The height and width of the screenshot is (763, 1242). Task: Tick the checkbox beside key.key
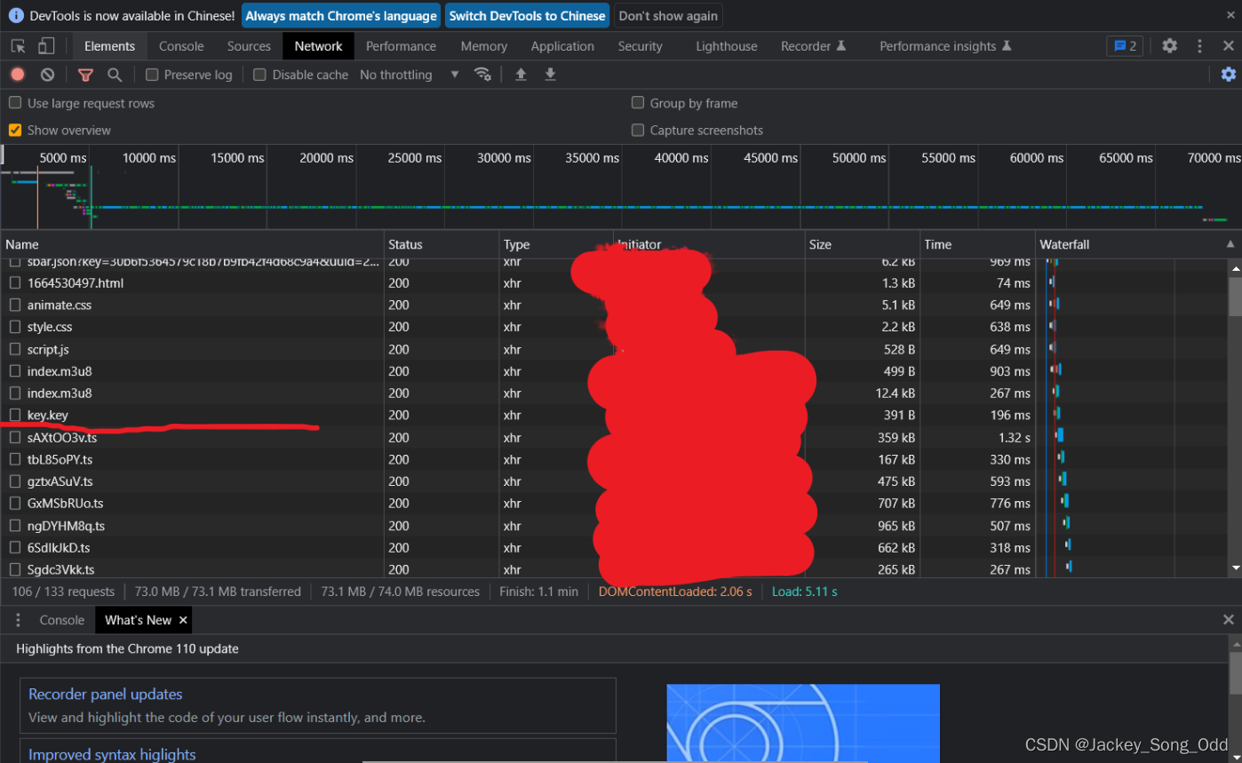coord(15,415)
